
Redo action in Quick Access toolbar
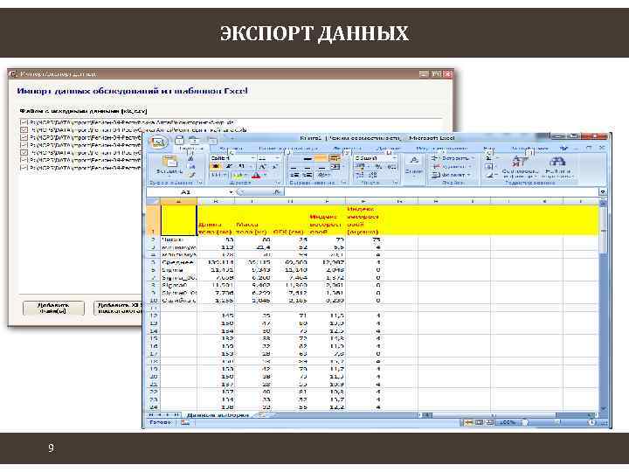click(x=212, y=140)
